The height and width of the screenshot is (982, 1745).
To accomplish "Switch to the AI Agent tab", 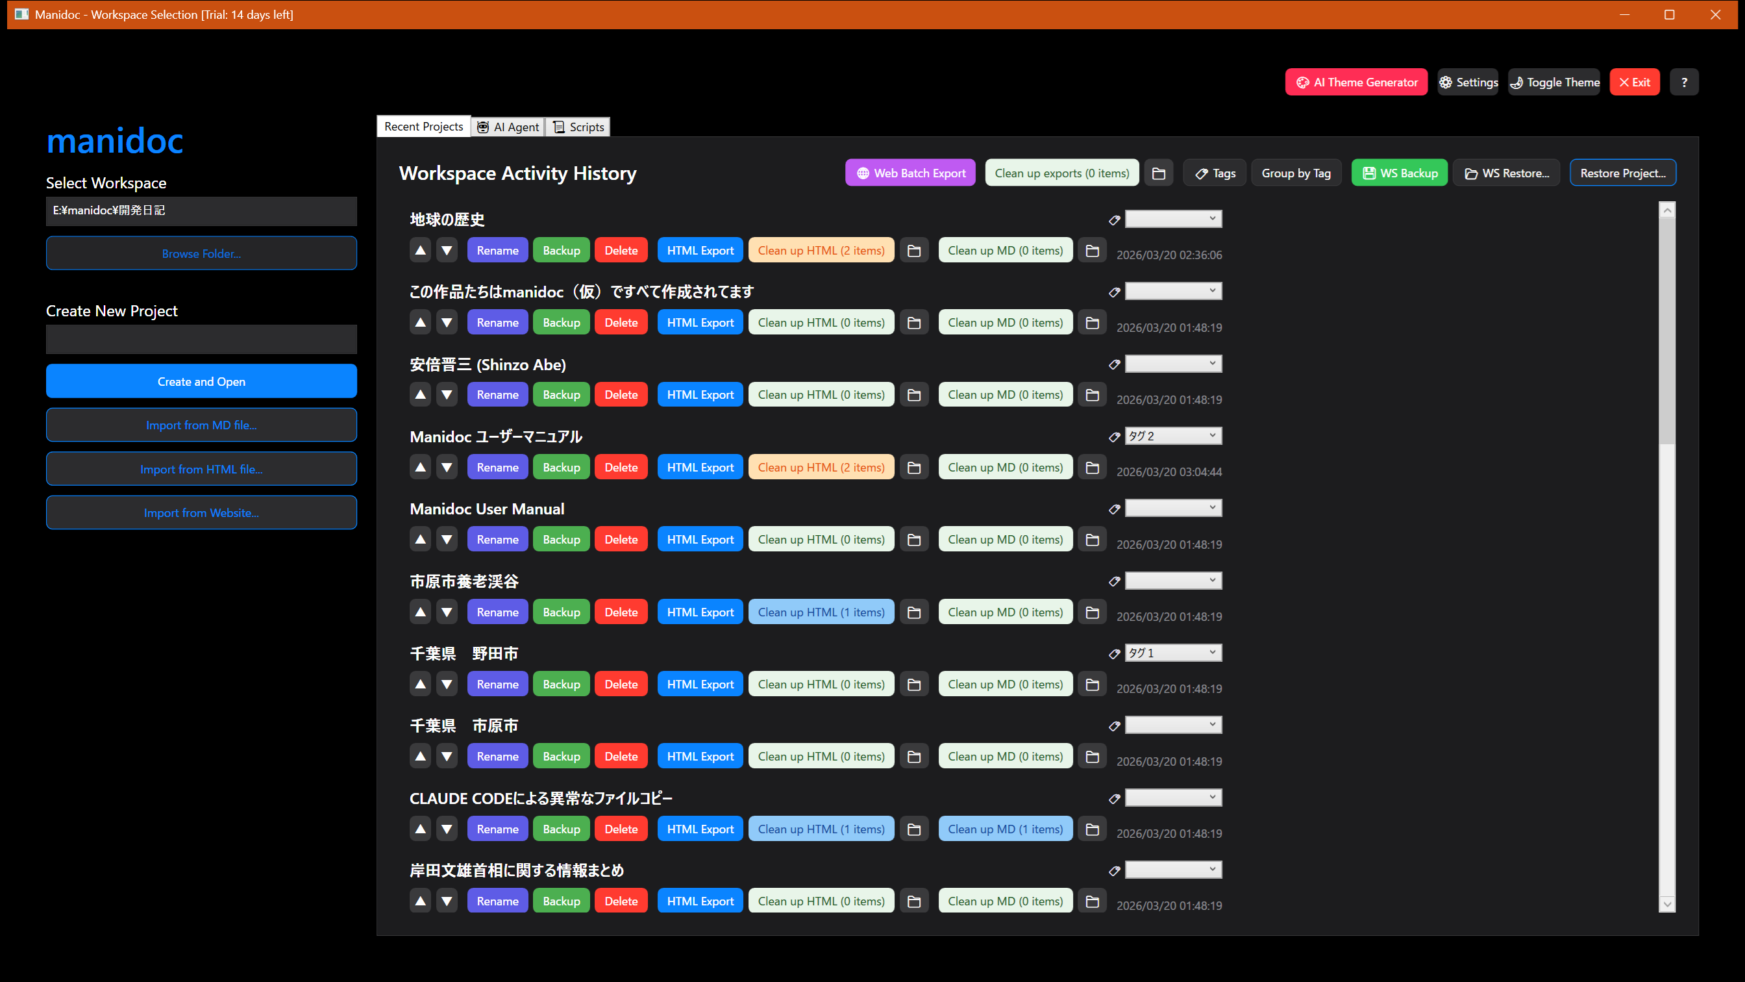I will (508, 127).
